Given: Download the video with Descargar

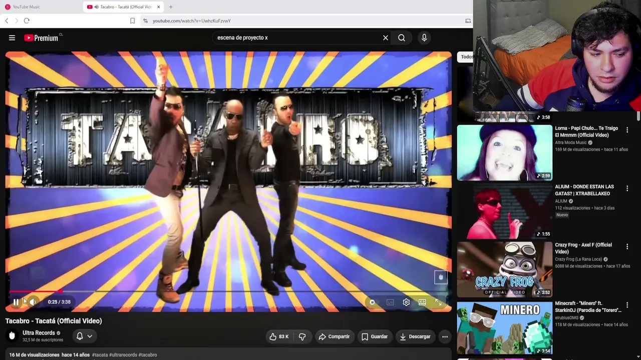Looking at the screenshot, I should (415, 336).
